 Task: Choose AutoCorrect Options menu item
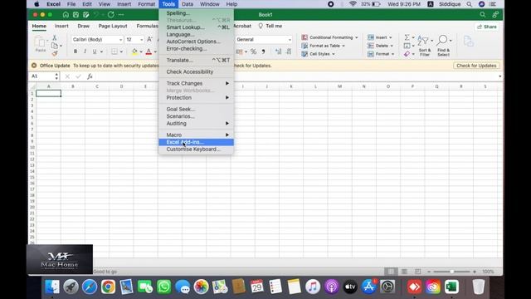196,42
